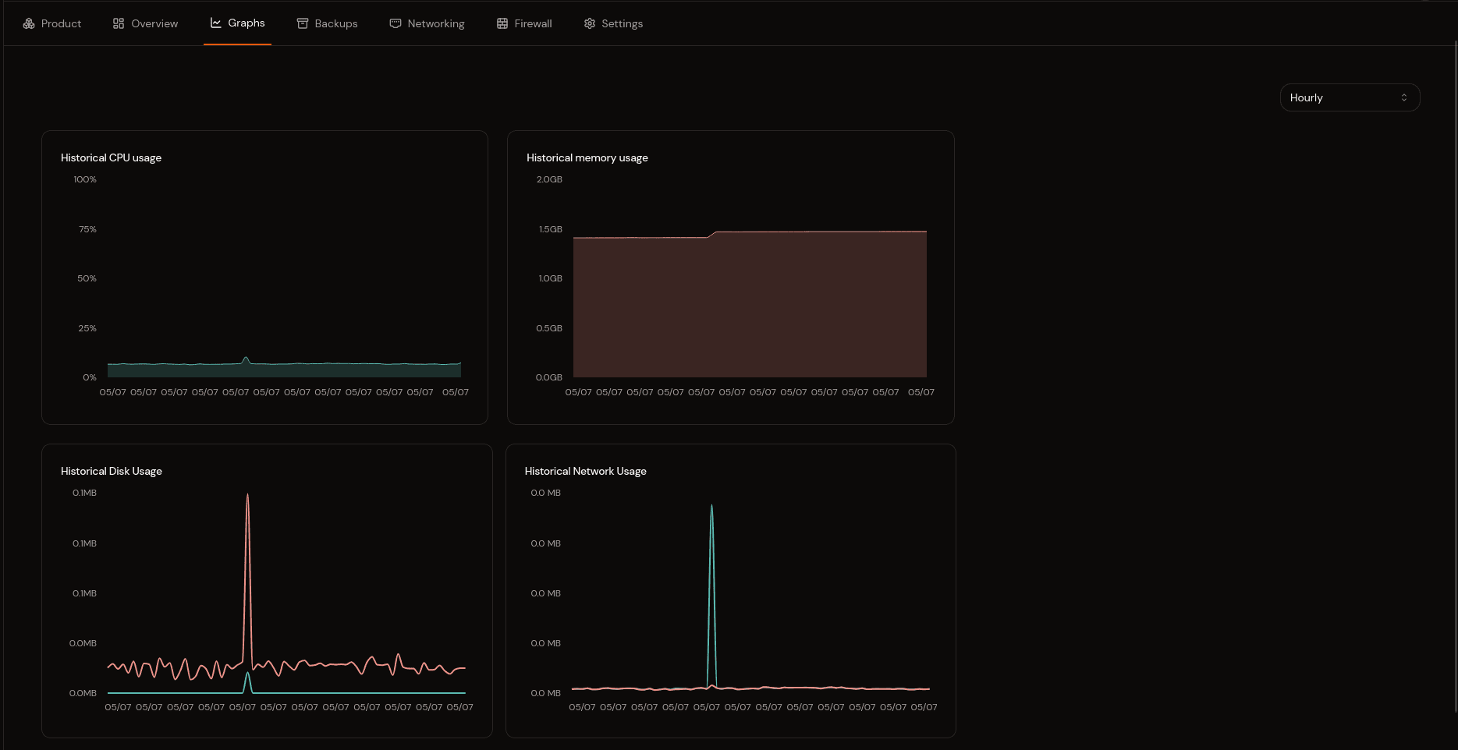The width and height of the screenshot is (1458, 750).
Task: Click the Graphs line-chart icon
Action: click(216, 23)
